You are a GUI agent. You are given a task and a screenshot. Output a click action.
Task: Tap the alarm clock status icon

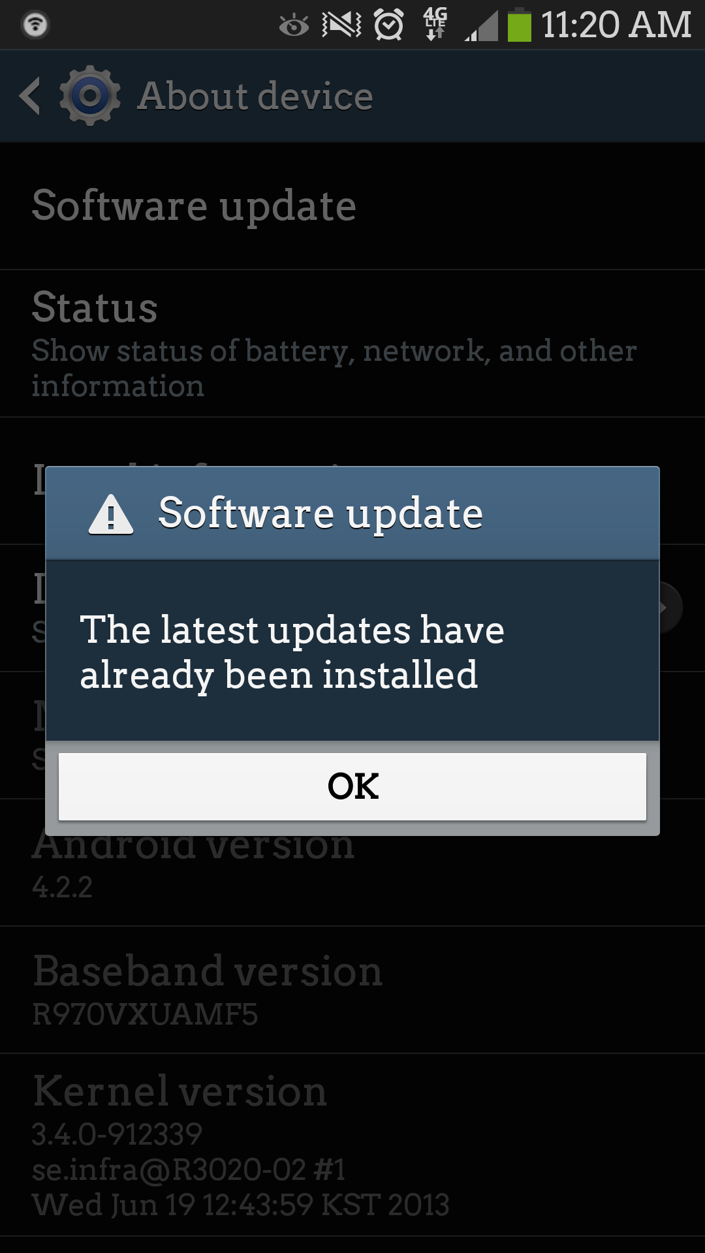(389, 25)
